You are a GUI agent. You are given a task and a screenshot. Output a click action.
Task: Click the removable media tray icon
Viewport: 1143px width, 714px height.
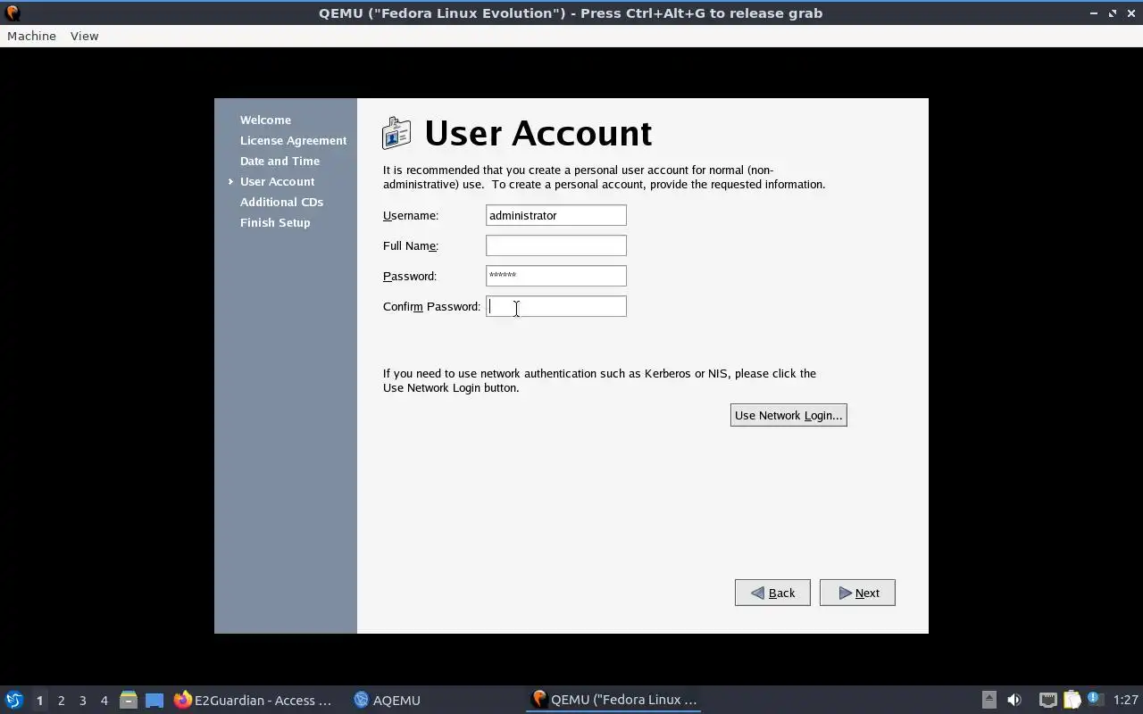[x=989, y=700]
